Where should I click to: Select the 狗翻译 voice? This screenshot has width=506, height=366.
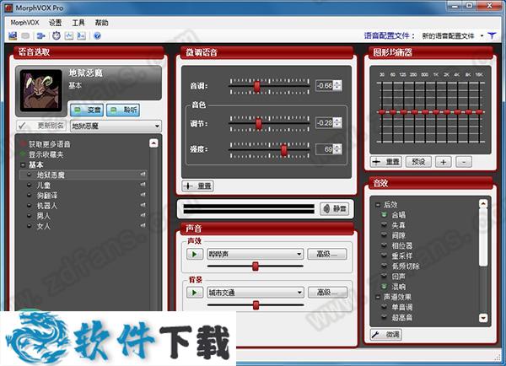click(x=47, y=196)
